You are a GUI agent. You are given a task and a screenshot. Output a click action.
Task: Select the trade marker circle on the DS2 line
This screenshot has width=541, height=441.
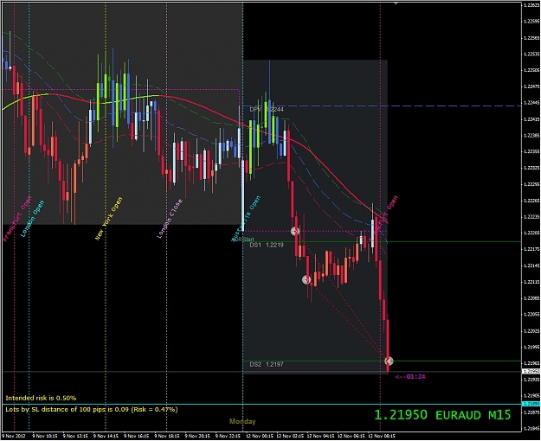coord(389,361)
